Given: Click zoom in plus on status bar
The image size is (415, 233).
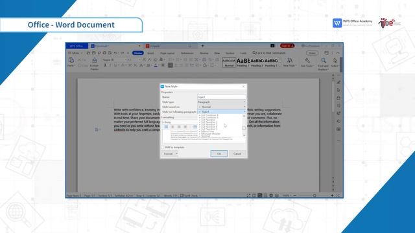Looking at the screenshot, I should pos(332,195).
